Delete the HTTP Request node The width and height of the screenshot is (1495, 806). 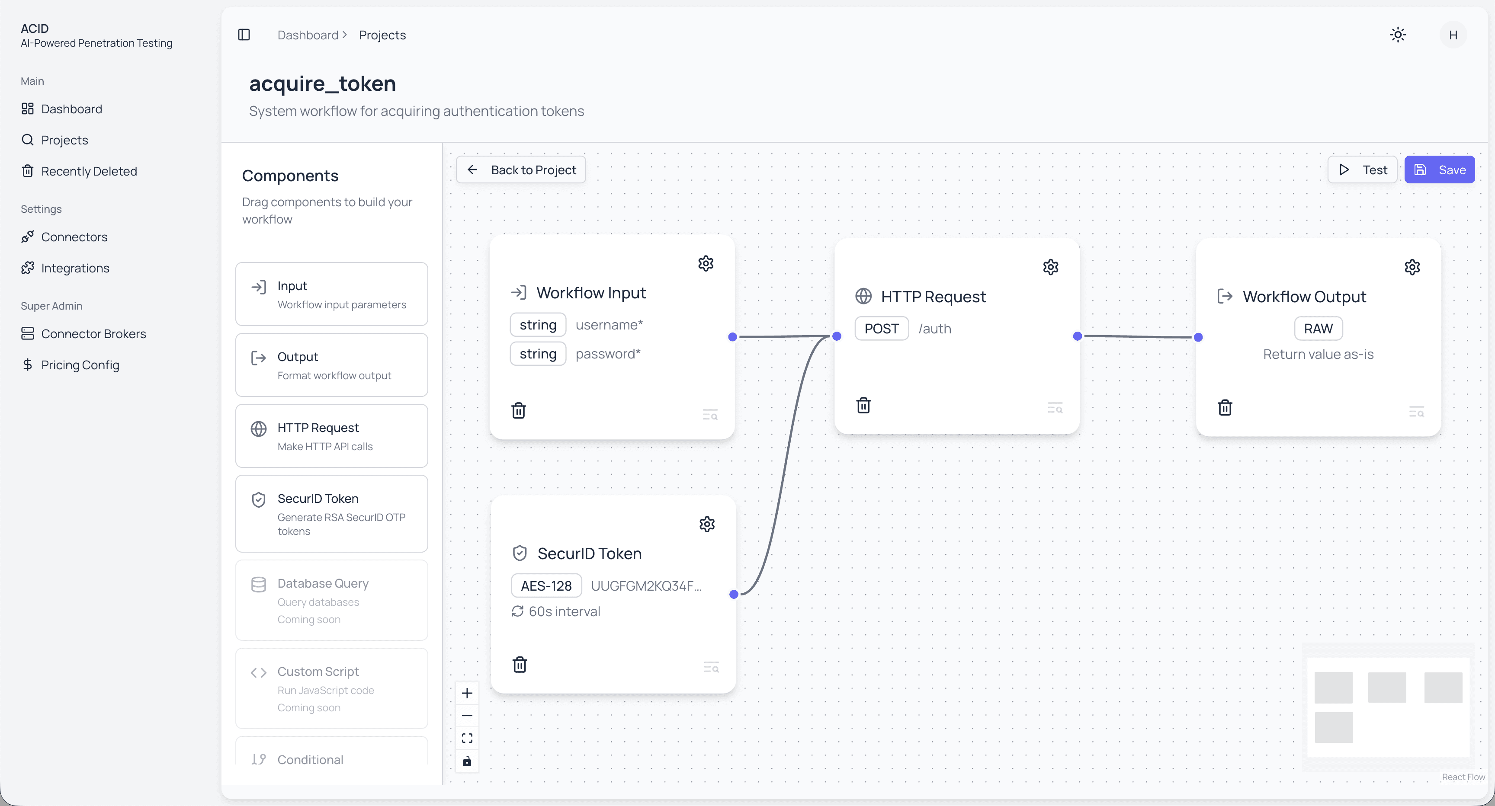[863, 405]
